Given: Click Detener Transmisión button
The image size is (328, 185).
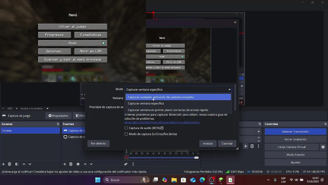Looking at the screenshot, I should 295,132.
